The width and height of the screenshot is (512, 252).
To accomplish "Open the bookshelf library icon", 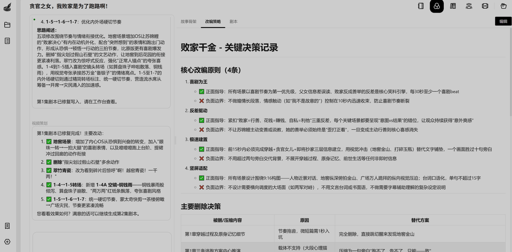I will [453, 6].
